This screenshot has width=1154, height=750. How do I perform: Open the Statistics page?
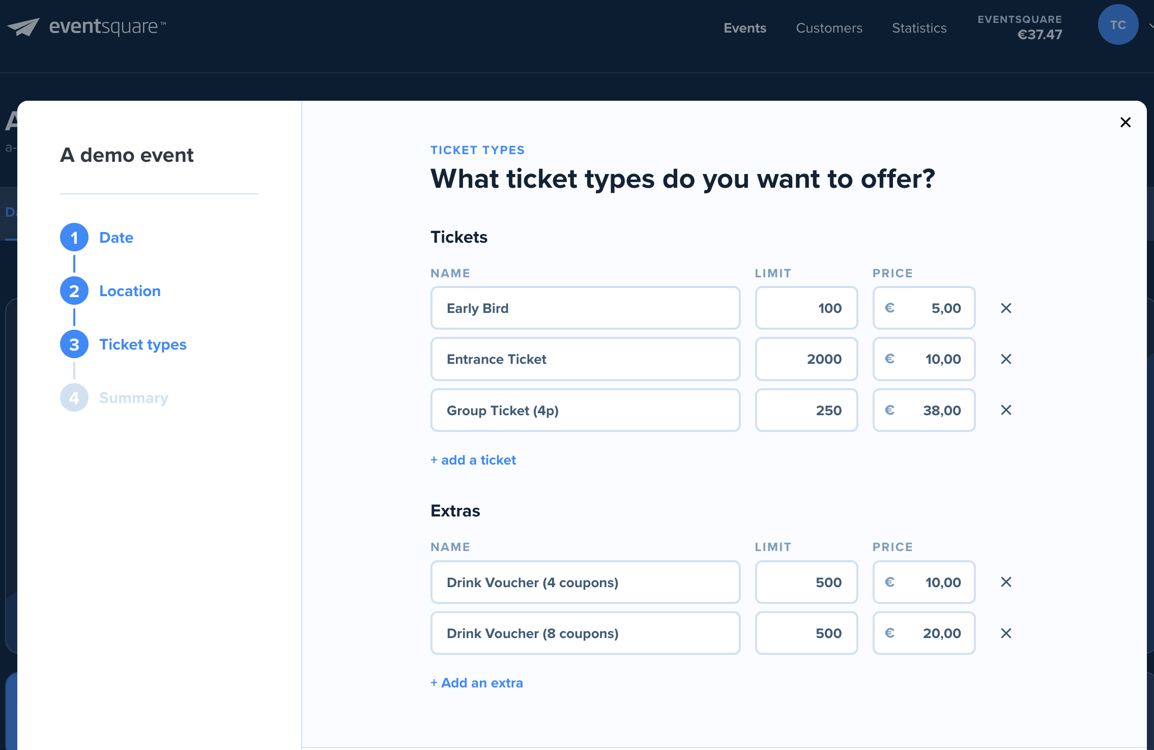pyautogui.click(x=919, y=28)
